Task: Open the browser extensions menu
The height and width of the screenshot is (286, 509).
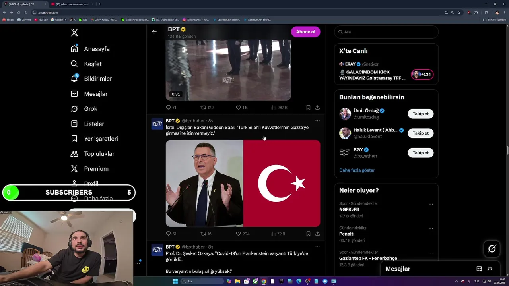Action: click(x=476, y=12)
